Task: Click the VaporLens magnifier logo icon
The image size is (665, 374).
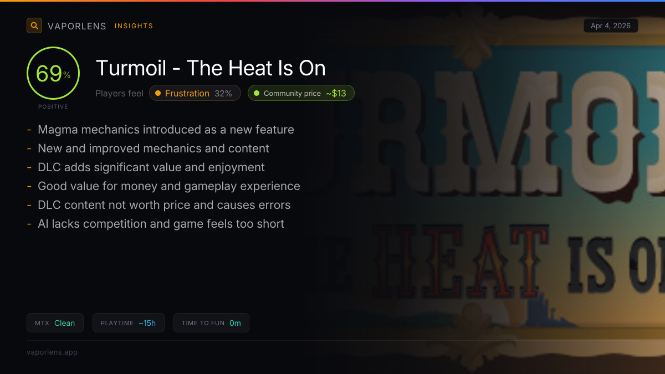Action: [x=34, y=25]
